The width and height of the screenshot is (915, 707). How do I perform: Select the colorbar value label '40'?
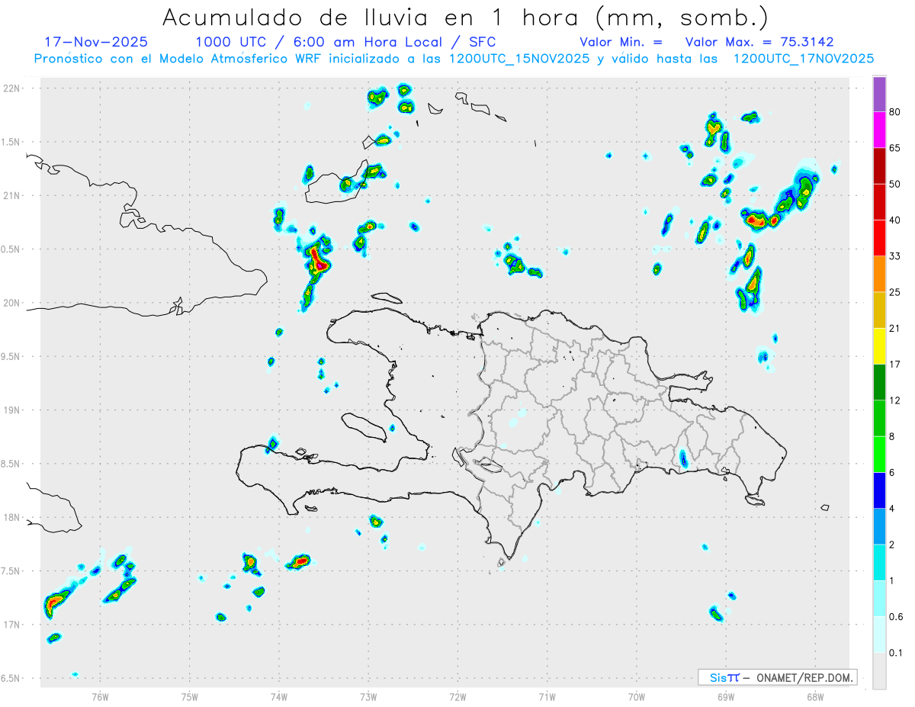895,220
